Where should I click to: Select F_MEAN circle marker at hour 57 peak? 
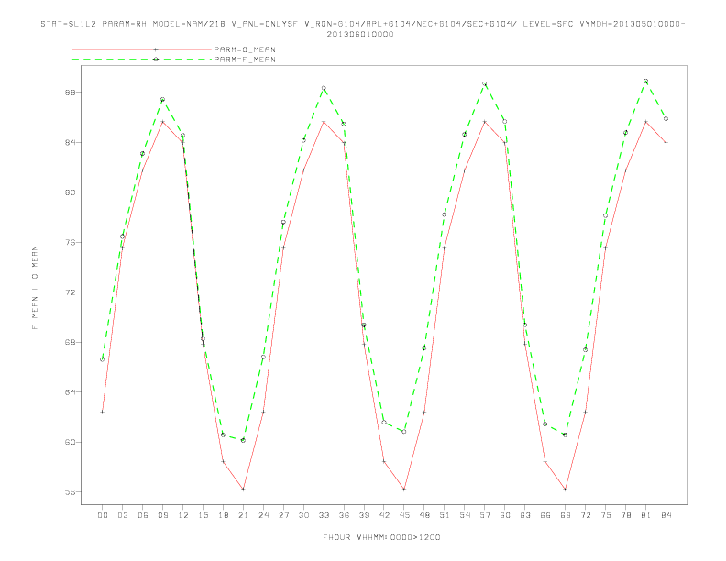[x=485, y=83]
